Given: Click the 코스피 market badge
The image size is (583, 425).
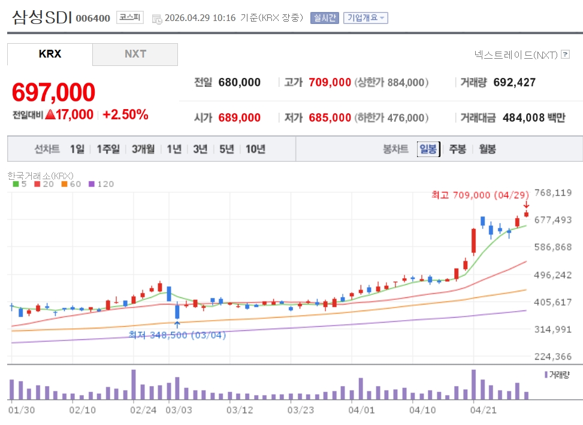Looking at the screenshot, I should pyautogui.click(x=129, y=17).
